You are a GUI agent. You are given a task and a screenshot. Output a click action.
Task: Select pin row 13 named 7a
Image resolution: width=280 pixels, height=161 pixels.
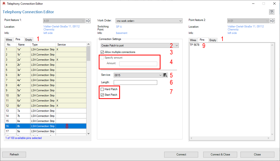pos(46,111)
